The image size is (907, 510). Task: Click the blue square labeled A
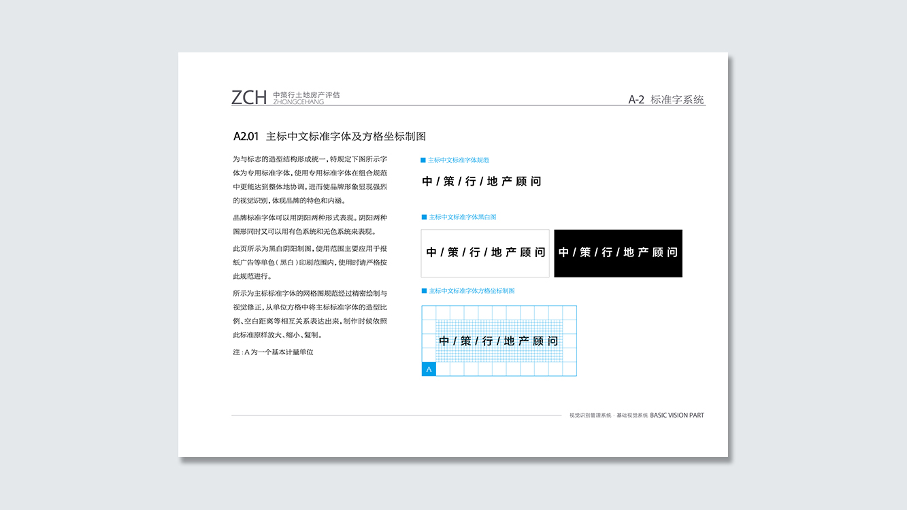pyautogui.click(x=429, y=369)
